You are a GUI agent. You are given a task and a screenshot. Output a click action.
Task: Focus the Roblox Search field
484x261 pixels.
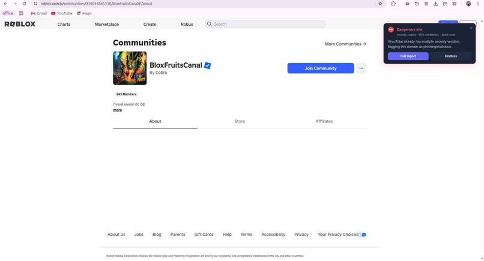265,24
